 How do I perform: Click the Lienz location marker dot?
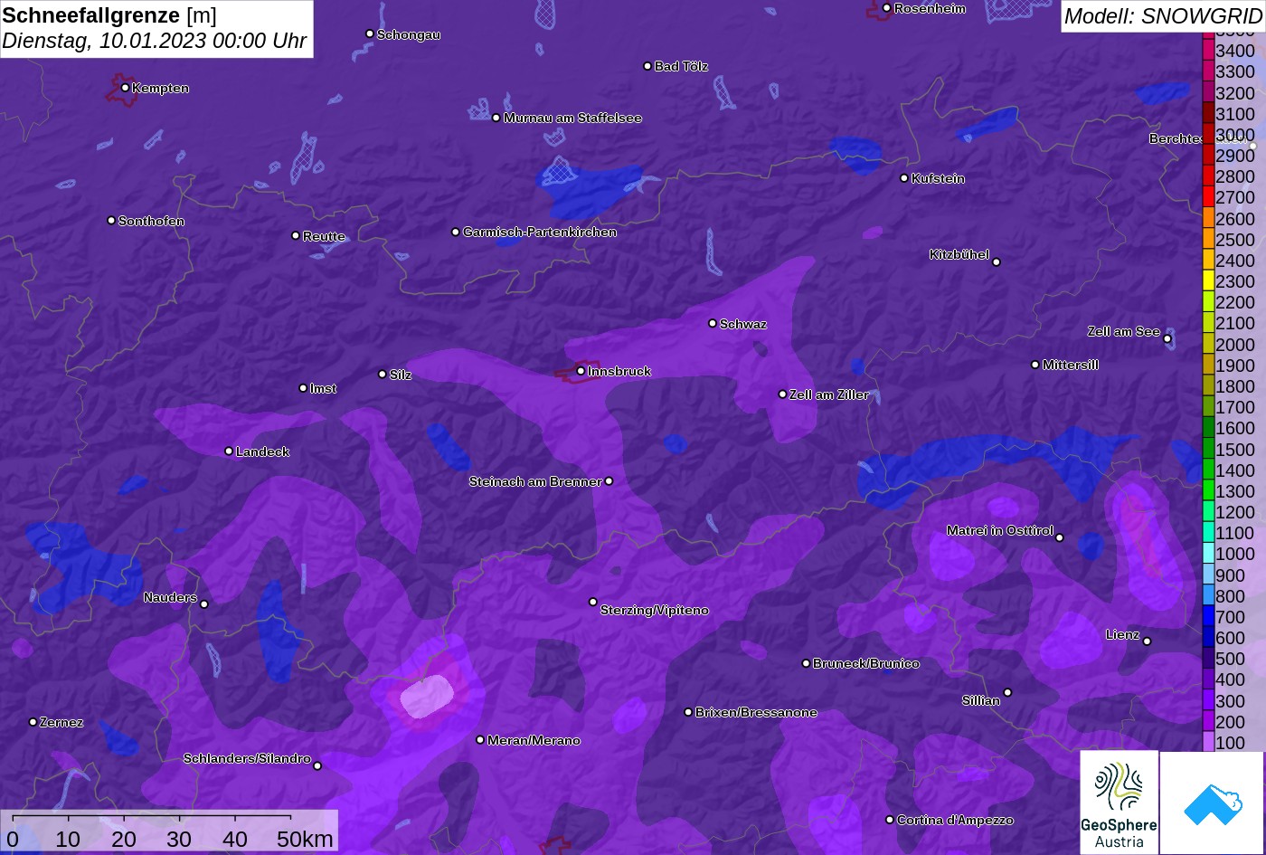(x=1147, y=641)
